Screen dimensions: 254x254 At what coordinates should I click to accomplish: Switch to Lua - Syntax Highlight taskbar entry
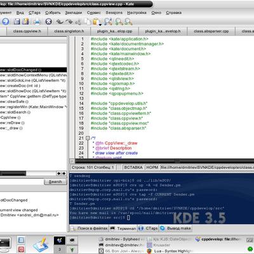click(x=170, y=251)
